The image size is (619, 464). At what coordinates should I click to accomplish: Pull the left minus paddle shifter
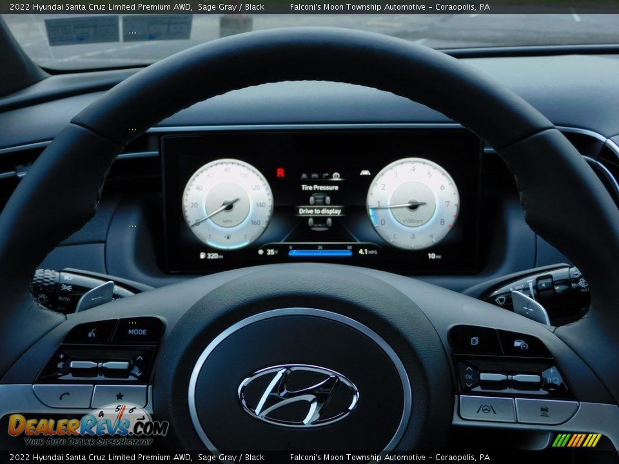click(x=95, y=296)
